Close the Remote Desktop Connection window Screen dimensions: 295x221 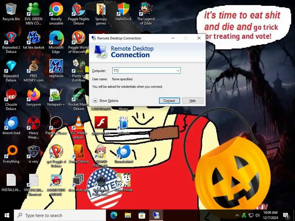click(x=199, y=38)
